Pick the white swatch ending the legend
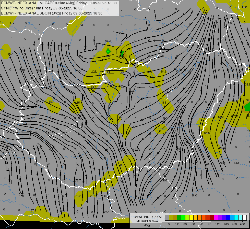250x229 pixels. tap(244, 218)
